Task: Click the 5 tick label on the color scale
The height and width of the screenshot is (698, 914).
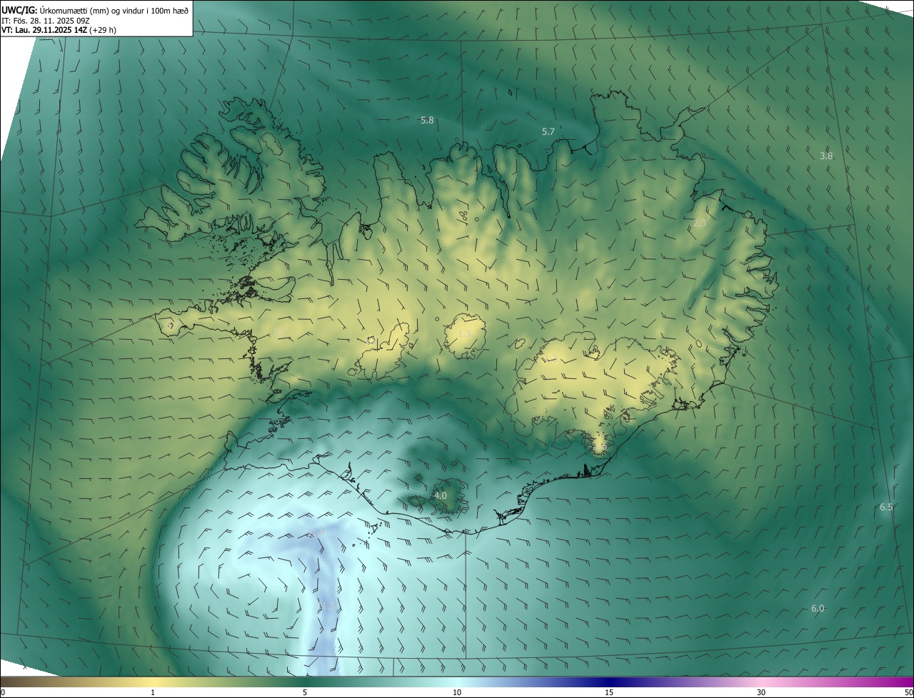Action: 305,692
